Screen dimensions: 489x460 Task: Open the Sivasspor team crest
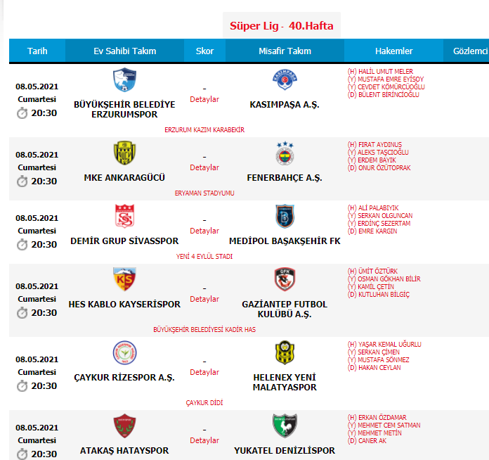pyautogui.click(x=124, y=216)
